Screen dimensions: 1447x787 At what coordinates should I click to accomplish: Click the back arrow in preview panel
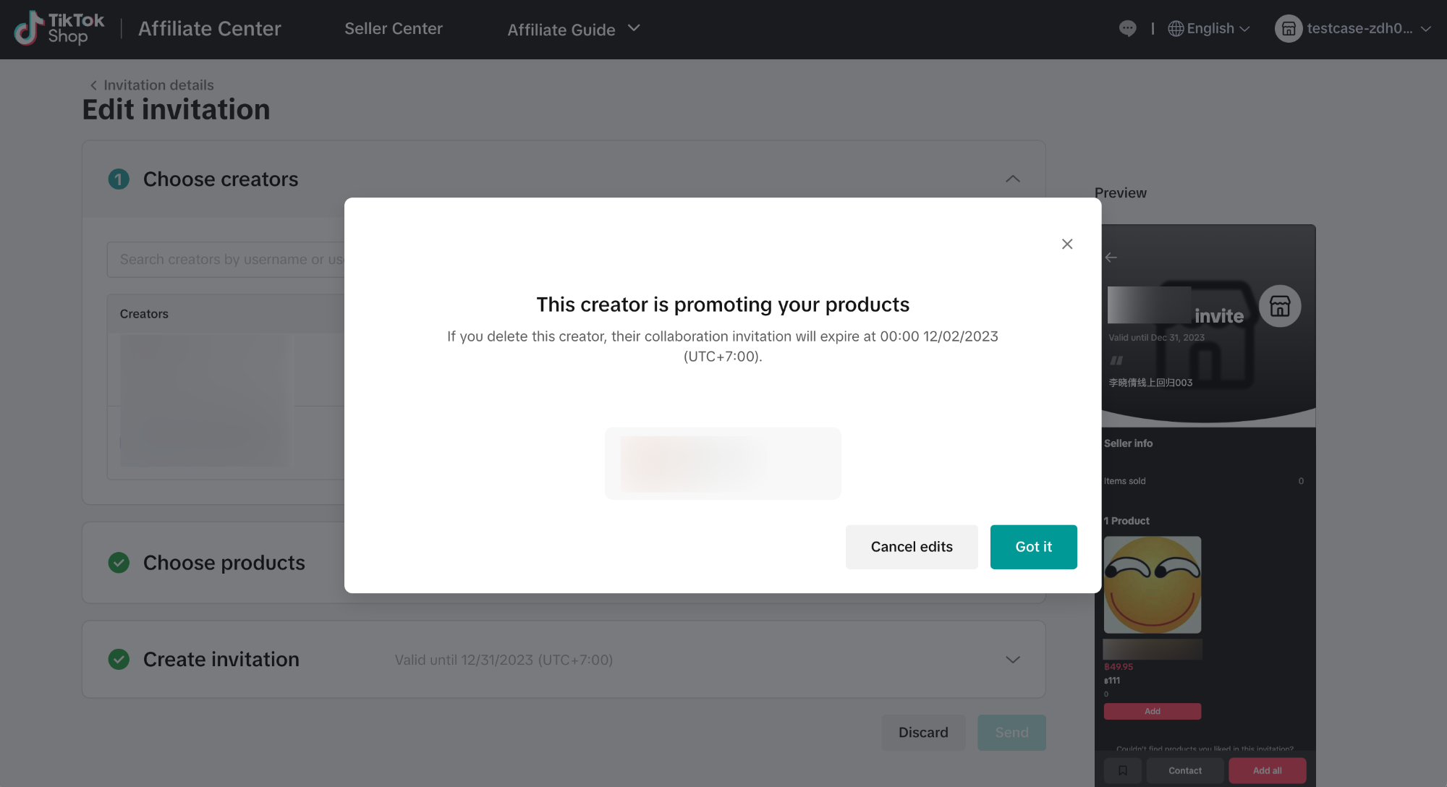[x=1111, y=257]
